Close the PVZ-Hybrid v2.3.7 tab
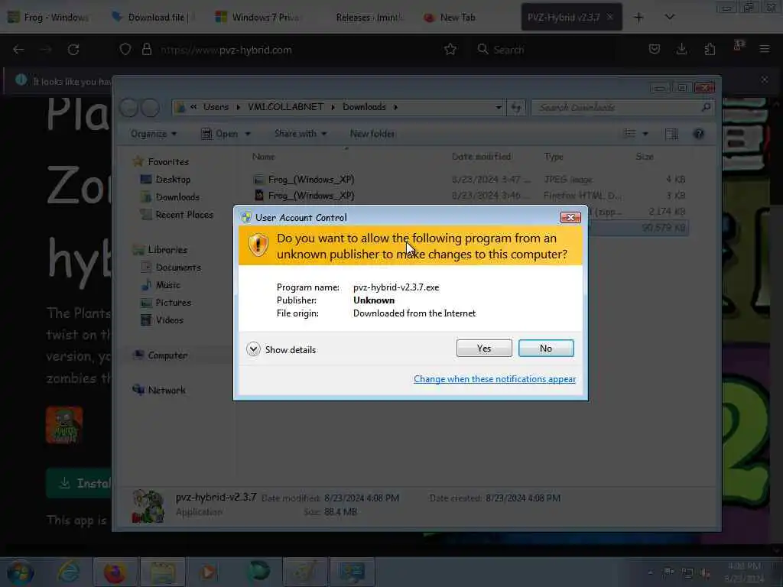 click(x=610, y=17)
